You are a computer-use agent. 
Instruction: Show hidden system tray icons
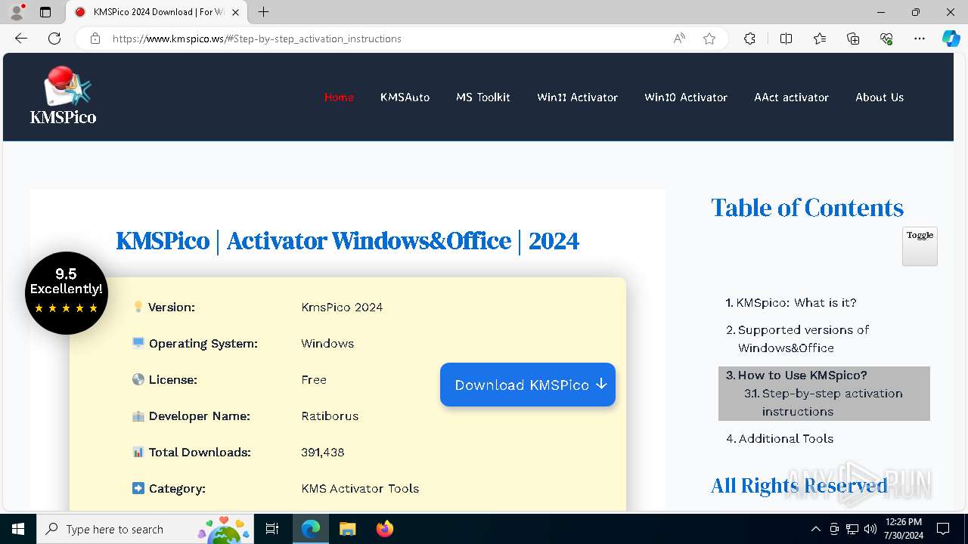(815, 529)
